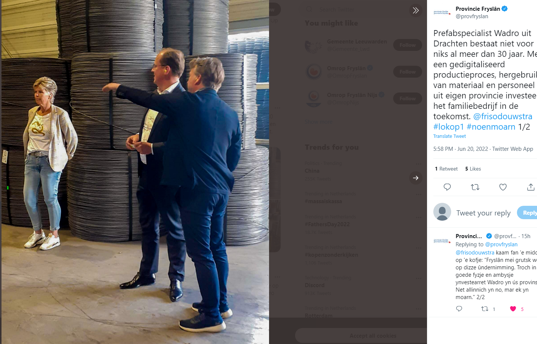View the 5 Likes list
537x344 pixels.
pos(473,169)
